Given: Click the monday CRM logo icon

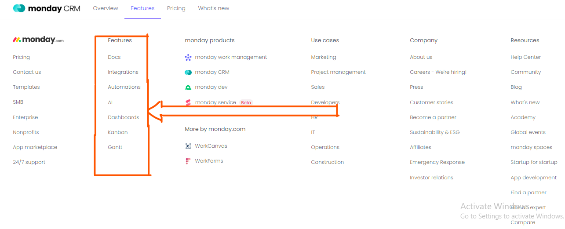Looking at the screenshot, I should pos(19,8).
